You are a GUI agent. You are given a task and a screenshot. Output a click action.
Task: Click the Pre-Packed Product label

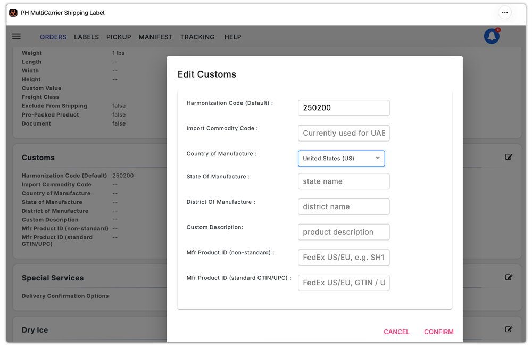(x=50, y=115)
